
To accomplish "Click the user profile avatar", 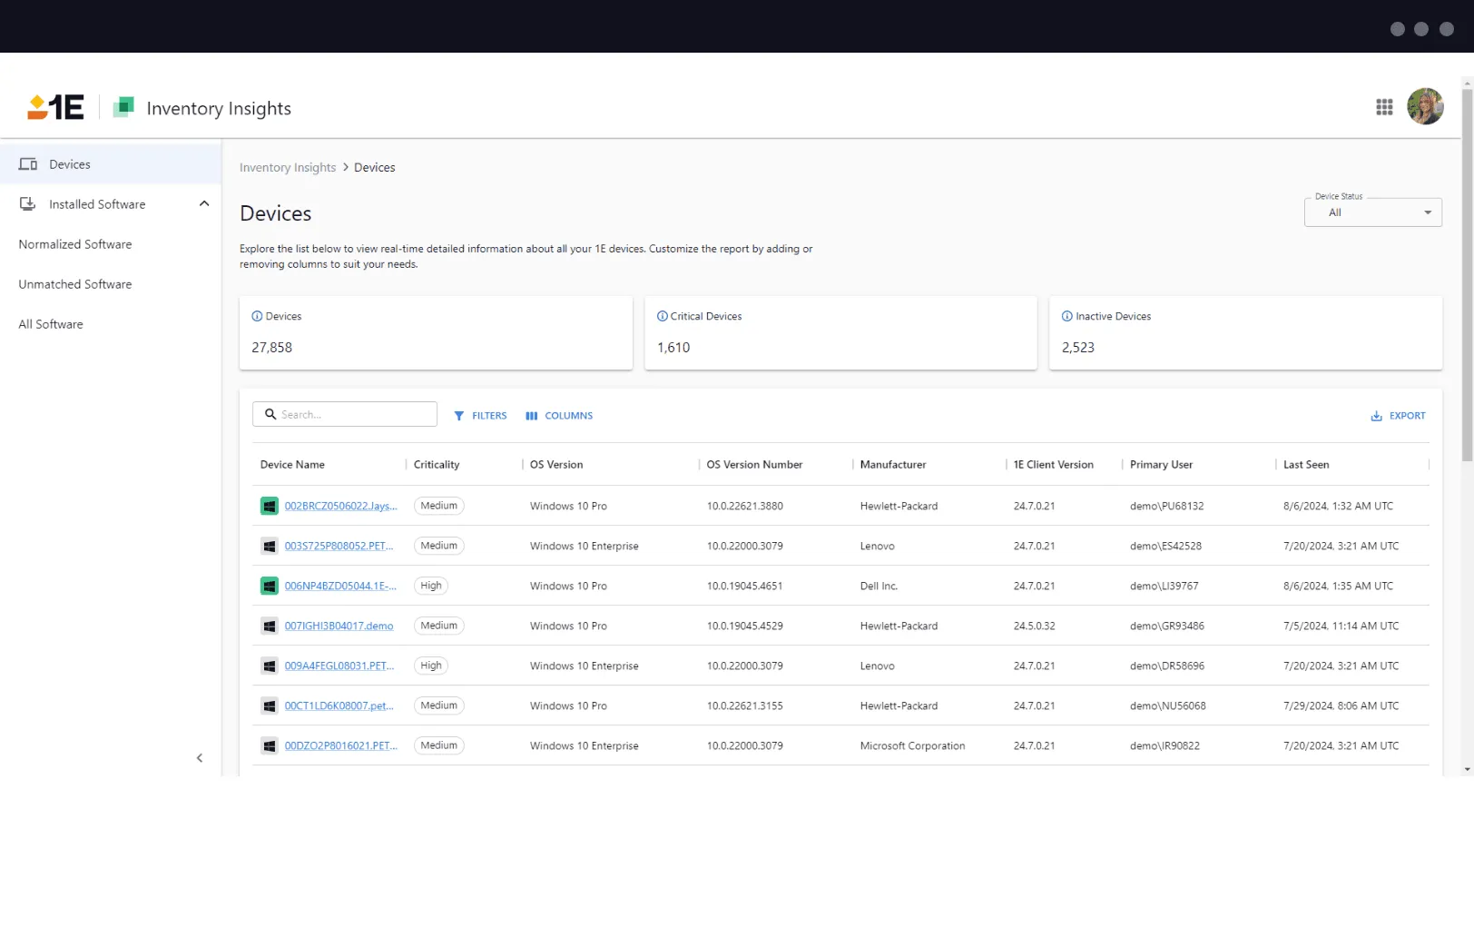I will 1425,107.
